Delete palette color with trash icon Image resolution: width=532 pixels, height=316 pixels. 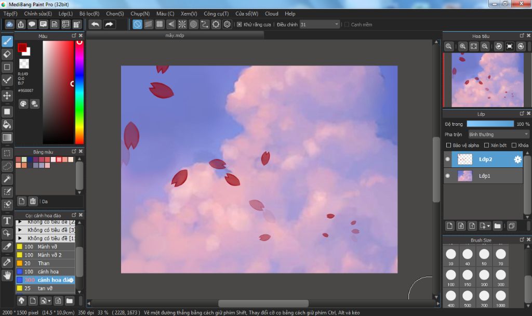(x=33, y=201)
